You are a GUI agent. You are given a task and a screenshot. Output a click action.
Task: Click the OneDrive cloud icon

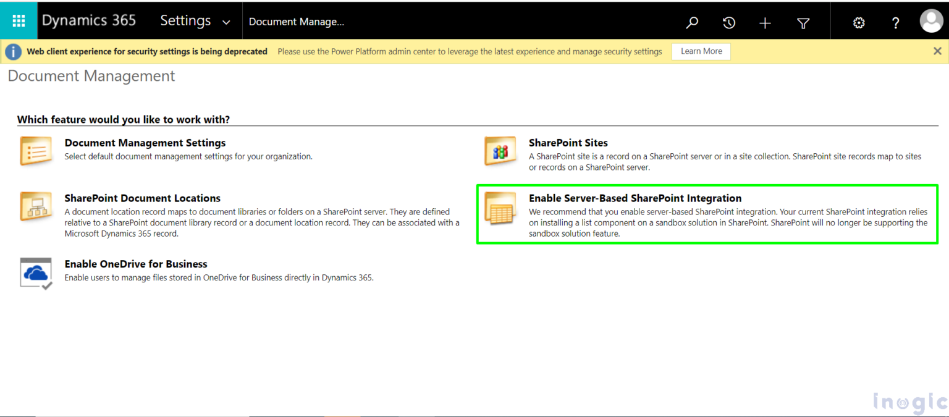coord(36,272)
